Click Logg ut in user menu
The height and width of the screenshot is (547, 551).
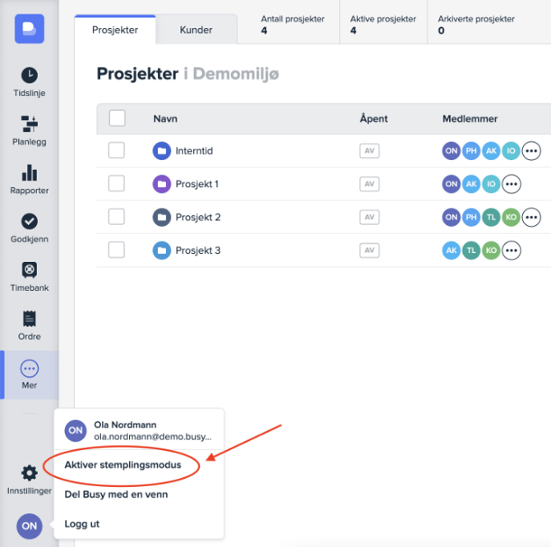pos(82,523)
